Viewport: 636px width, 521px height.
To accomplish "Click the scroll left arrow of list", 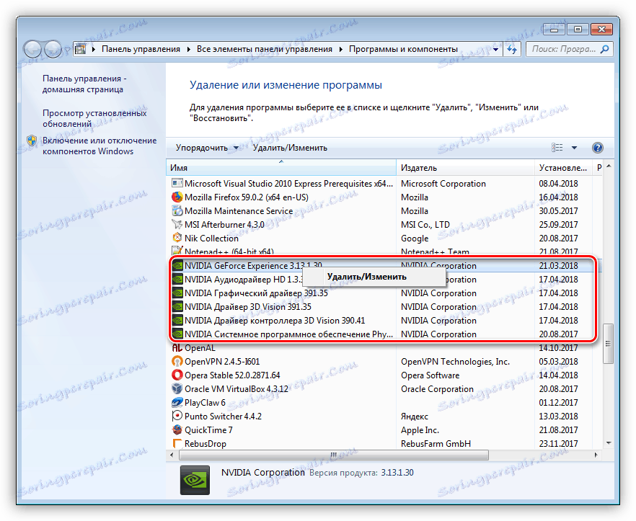I will coord(172,455).
